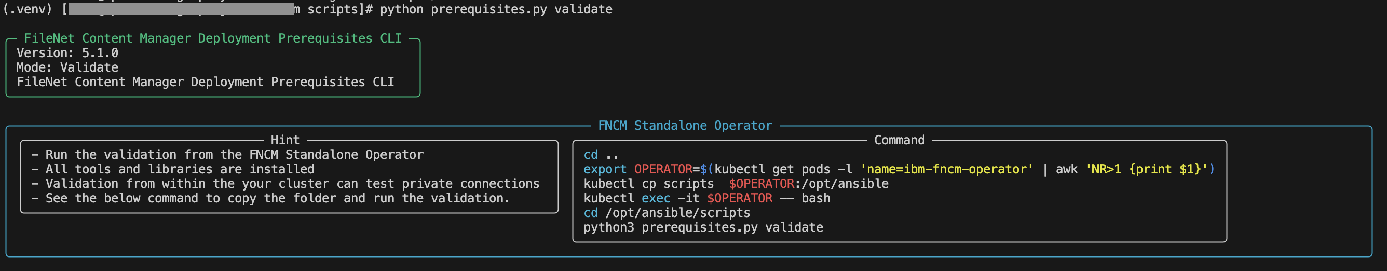The image size is (1387, 271).
Task: Click the Hint box heading
Action: (x=285, y=140)
